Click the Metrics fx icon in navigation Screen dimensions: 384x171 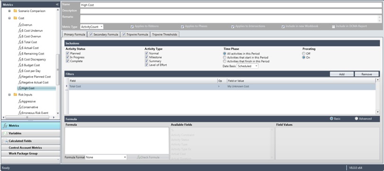tap(5, 126)
